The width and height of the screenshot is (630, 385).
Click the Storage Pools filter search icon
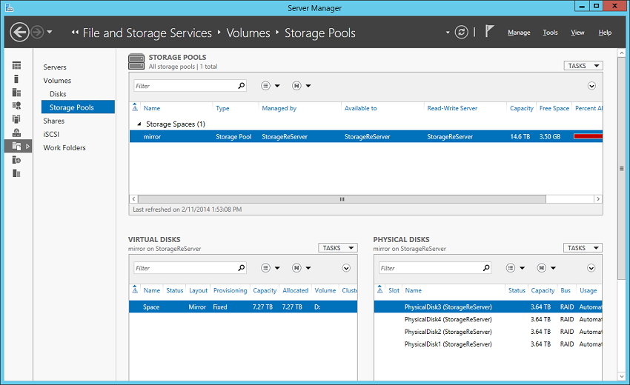click(241, 85)
